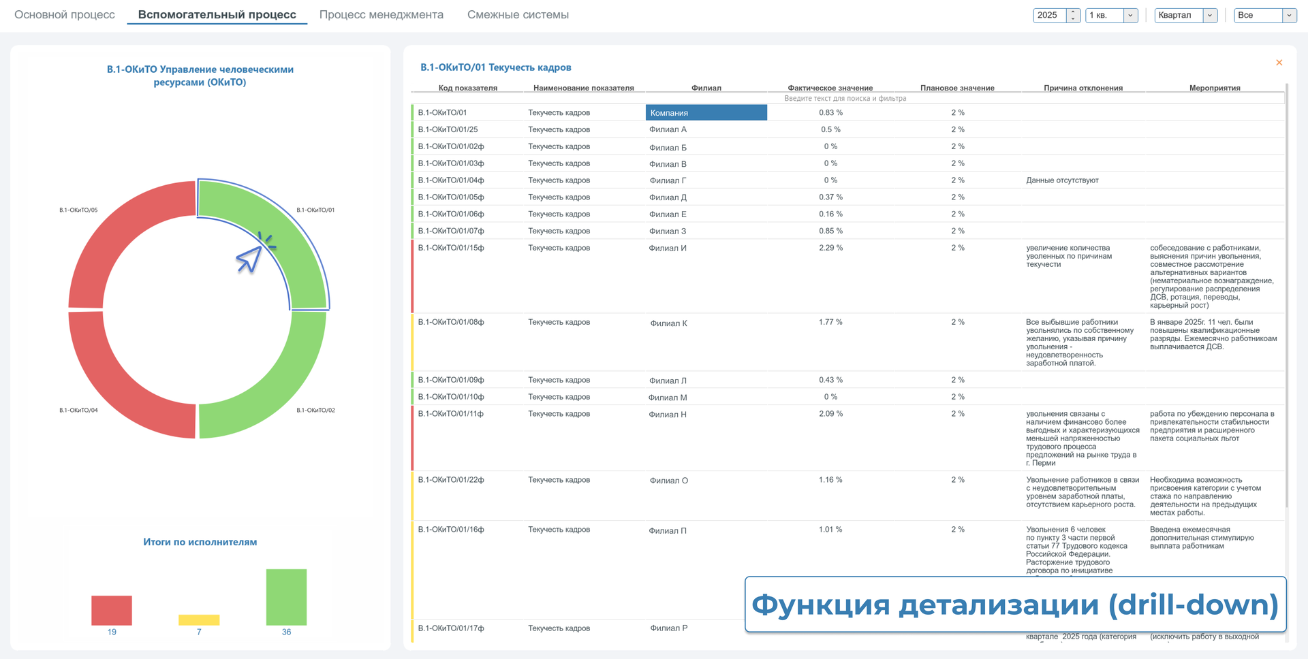The width and height of the screenshot is (1308, 659).
Task: Open the '1 кв.' quarter dropdown
Action: click(1130, 16)
